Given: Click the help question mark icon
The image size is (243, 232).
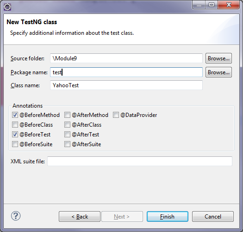Looking at the screenshot, I should click(x=16, y=216).
